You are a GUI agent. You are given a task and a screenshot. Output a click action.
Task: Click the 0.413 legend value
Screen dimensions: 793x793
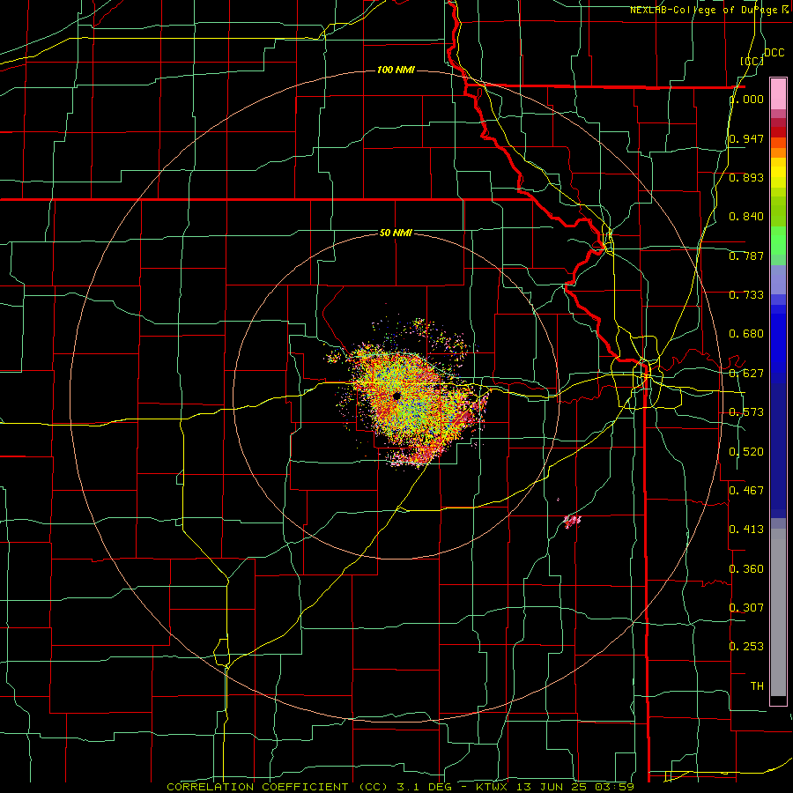[x=746, y=530]
